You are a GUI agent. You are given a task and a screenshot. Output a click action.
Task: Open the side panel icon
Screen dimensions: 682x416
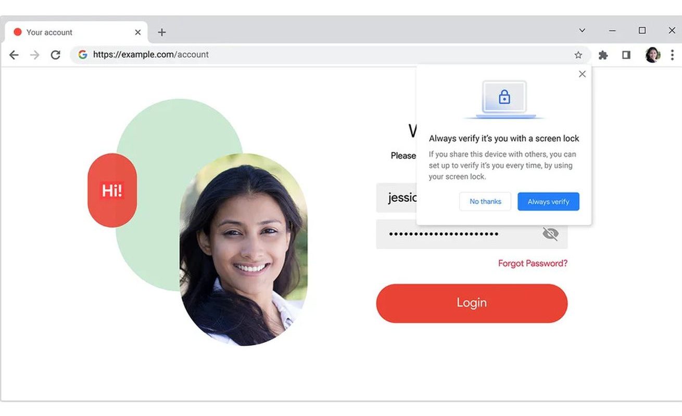626,55
